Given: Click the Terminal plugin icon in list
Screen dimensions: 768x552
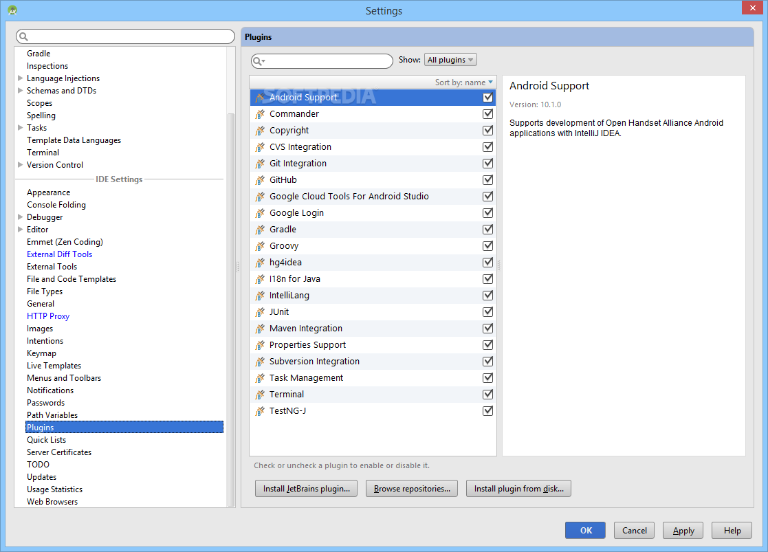Looking at the screenshot, I should (260, 395).
